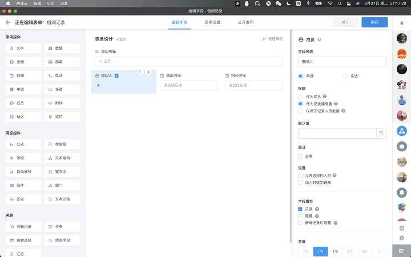The height and width of the screenshot is (257, 411).
Task: Delete the 借阅人 field using trash icon
Action: (x=148, y=72)
